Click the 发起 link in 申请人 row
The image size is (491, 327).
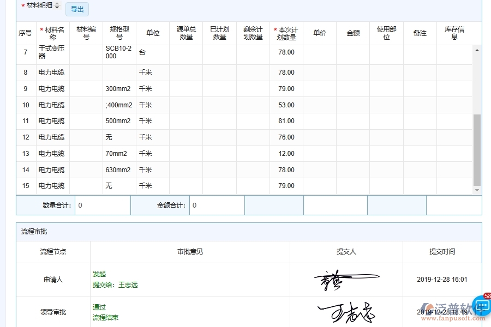click(x=99, y=274)
